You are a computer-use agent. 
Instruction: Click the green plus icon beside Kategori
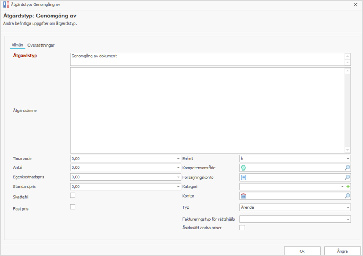pos(348,187)
